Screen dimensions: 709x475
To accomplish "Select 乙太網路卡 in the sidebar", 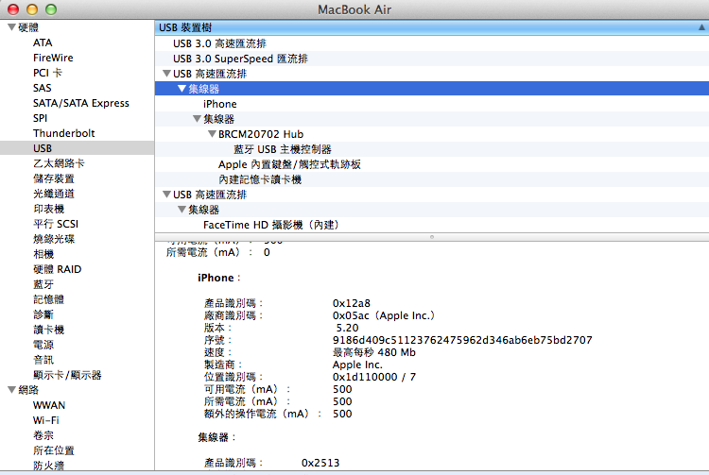I will (x=59, y=163).
